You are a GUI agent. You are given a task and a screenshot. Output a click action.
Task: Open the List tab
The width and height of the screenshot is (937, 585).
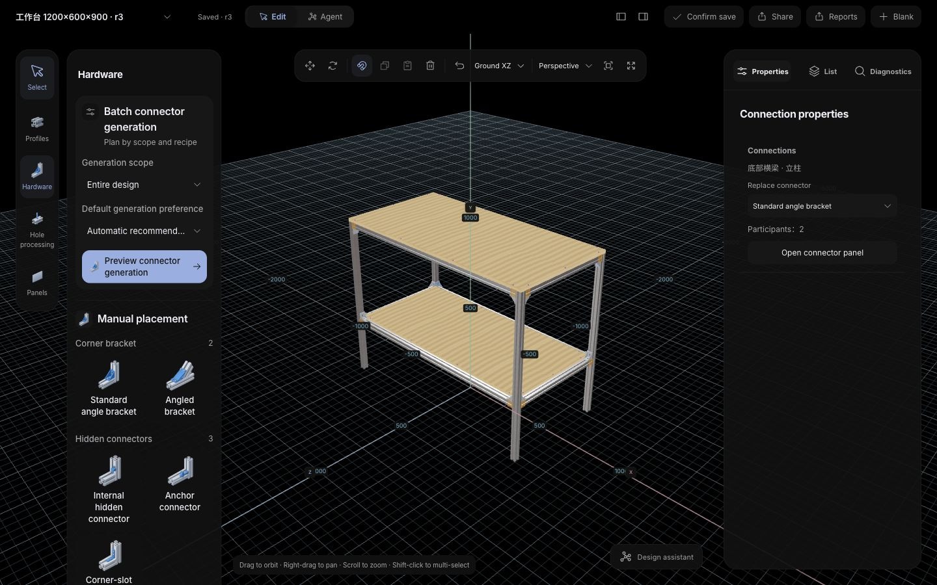tap(822, 71)
